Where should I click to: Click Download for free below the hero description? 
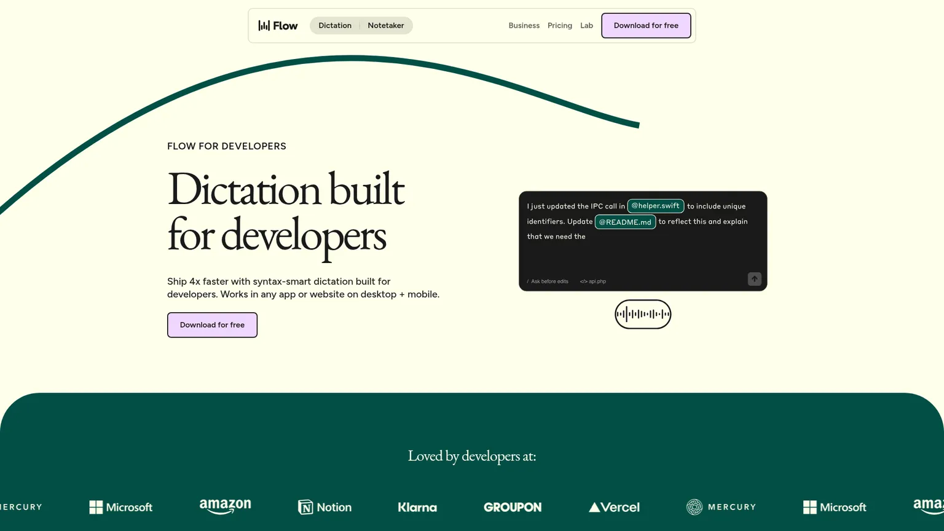212,325
